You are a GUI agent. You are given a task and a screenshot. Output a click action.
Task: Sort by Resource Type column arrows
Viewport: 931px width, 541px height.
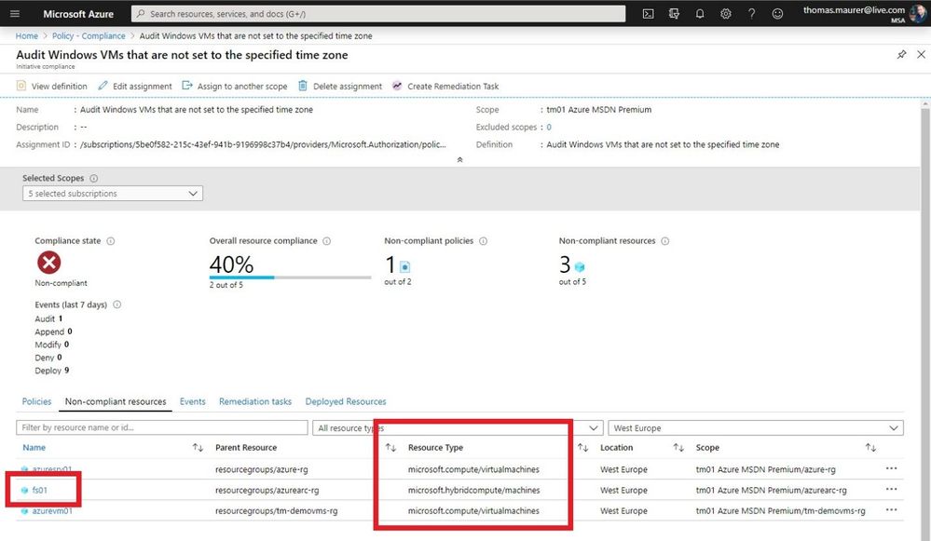(582, 447)
